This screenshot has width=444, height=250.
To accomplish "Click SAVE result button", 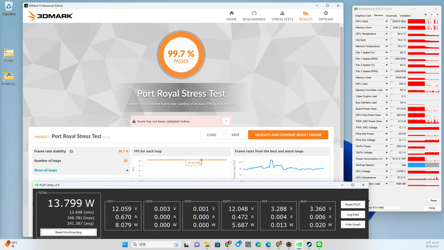I will [236, 135].
